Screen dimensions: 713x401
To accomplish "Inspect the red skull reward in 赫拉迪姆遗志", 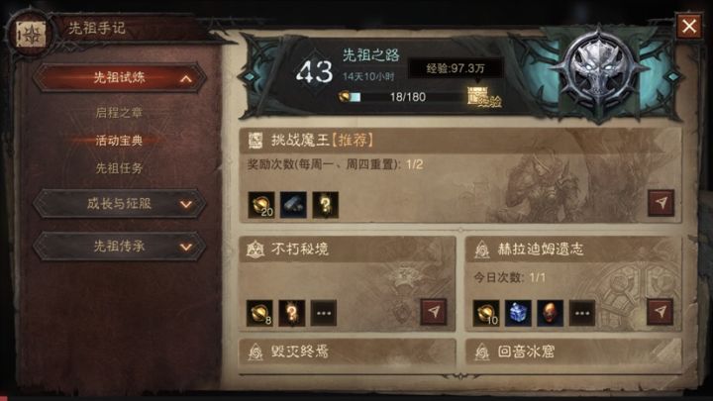I will (550, 313).
